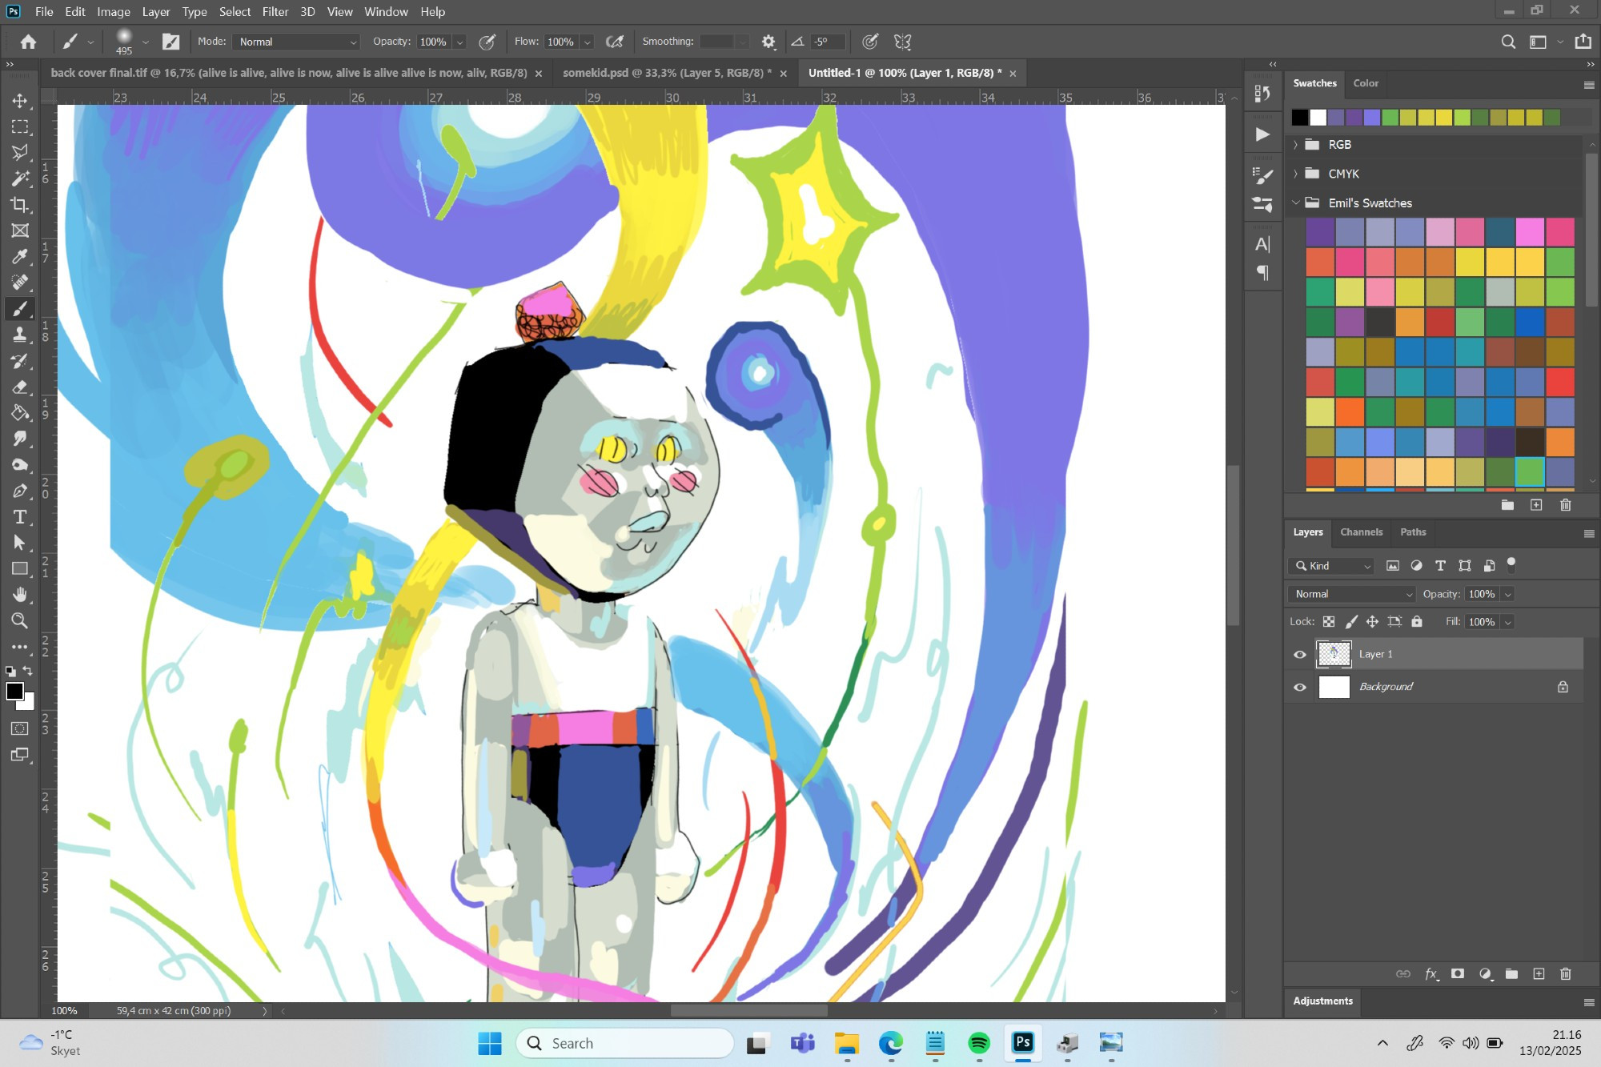Expand the CMYK swatch group
1601x1067 pixels.
tap(1296, 174)
